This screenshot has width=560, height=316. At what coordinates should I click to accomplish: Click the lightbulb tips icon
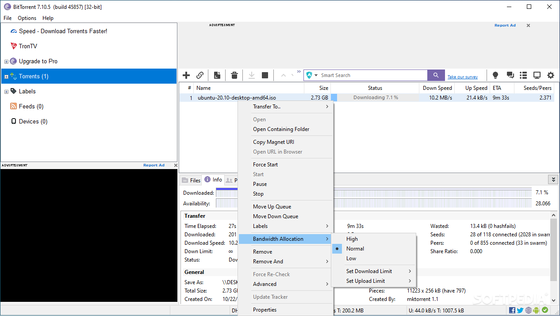click(495, 75)
